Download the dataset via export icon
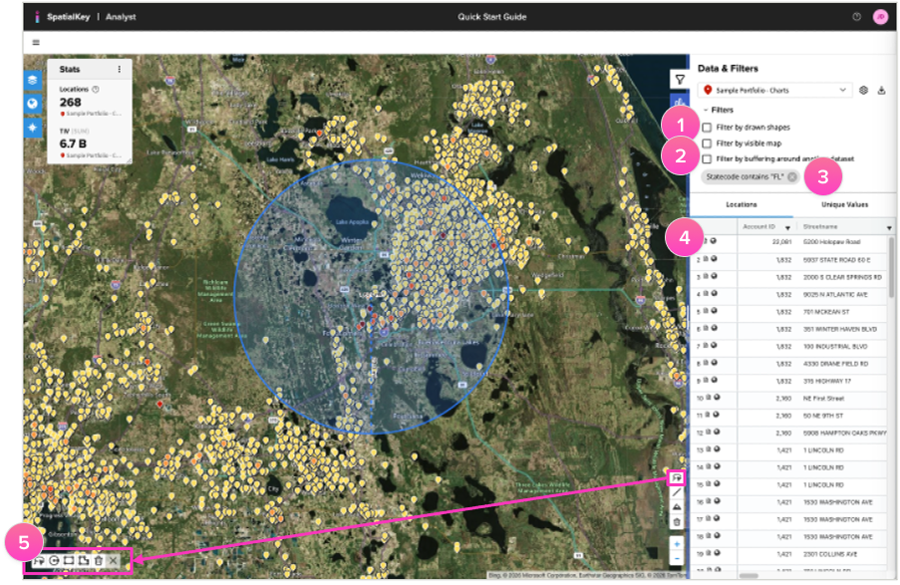This screenshot has width=900, height=585. [x=881, y=91]
